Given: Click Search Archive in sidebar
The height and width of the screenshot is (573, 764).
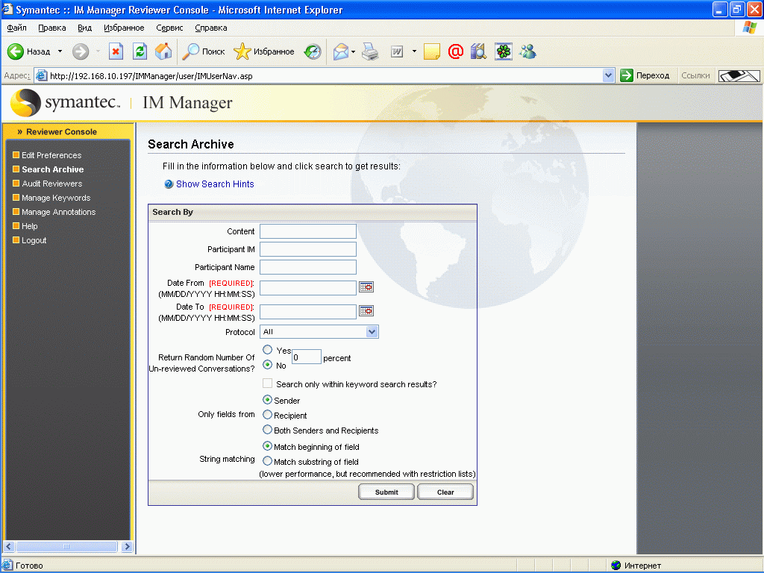Looking at the screenshot, I should point(53,169).
